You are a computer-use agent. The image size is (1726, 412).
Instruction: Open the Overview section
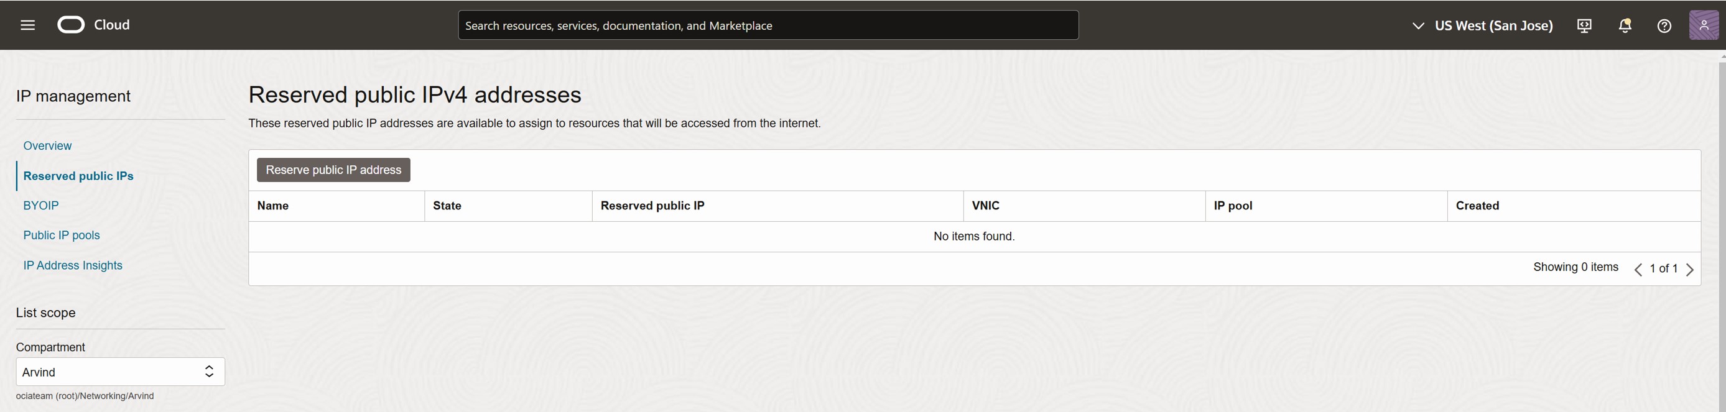click(x=47, y=146)
